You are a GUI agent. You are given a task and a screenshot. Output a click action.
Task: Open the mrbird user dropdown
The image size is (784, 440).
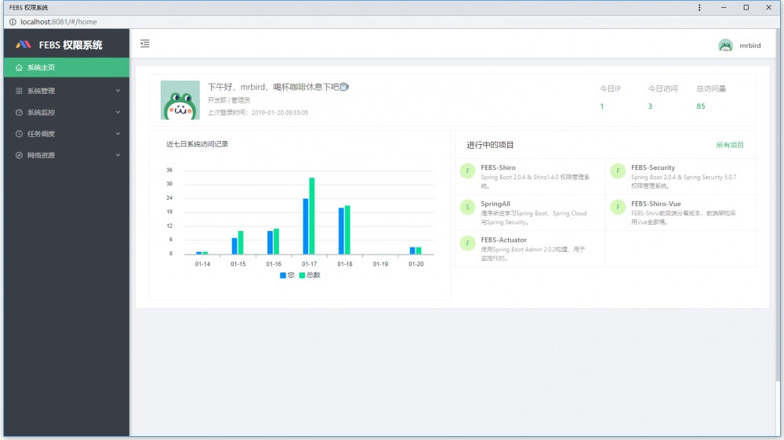(x=739, y=45)
